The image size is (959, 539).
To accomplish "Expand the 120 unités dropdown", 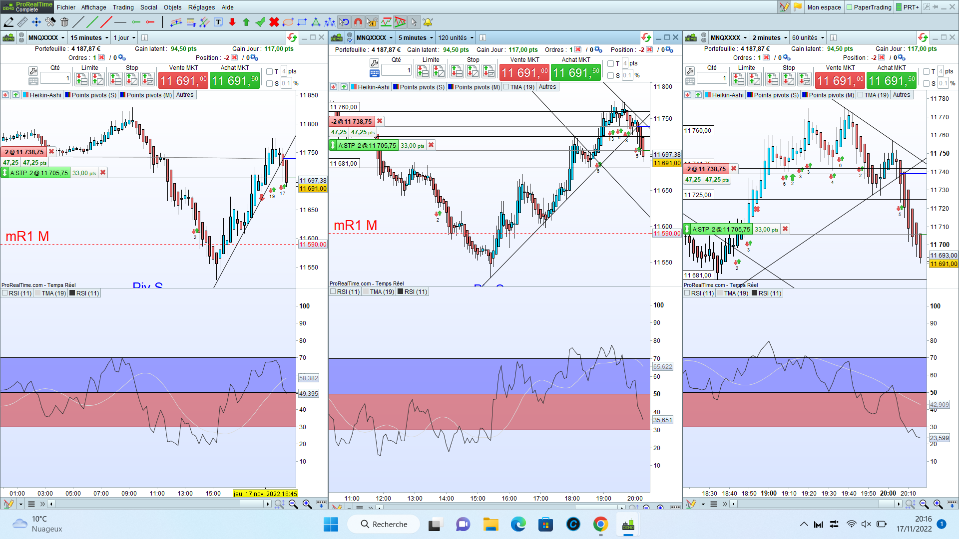I will 456,38.
